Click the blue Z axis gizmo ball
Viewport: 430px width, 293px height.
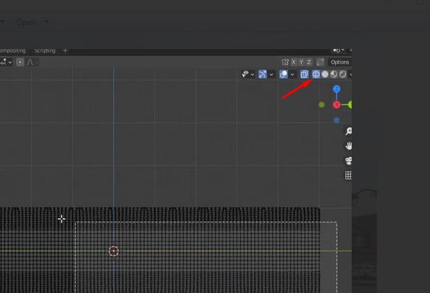pos(336,90)
